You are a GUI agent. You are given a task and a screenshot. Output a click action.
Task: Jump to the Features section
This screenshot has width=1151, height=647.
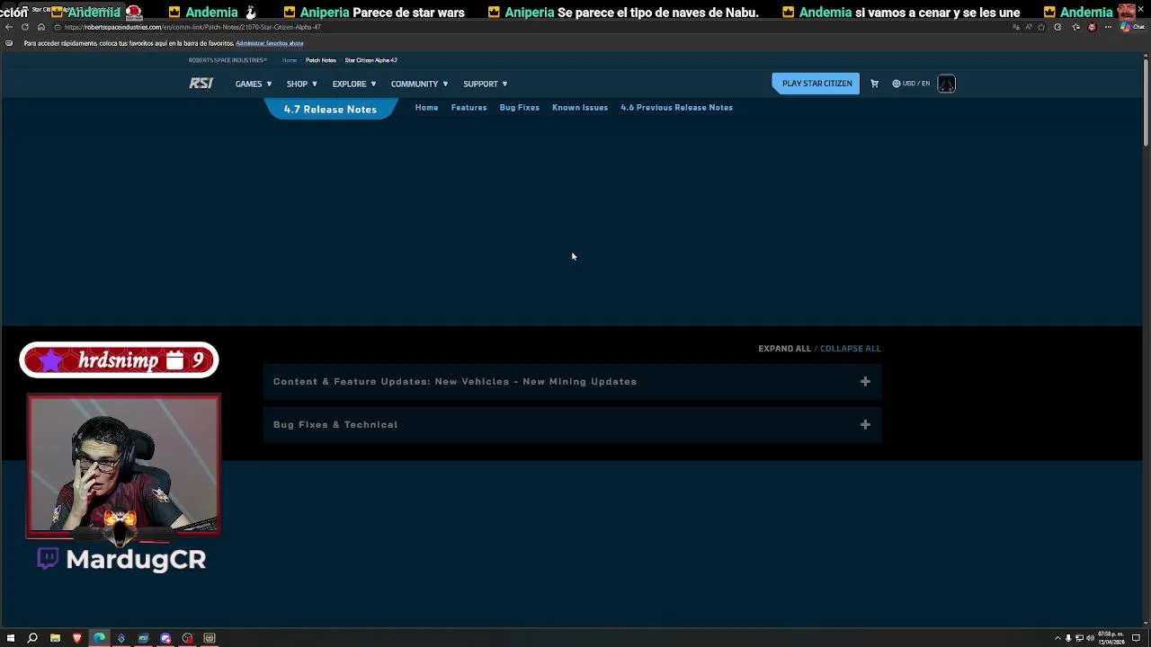tap(468, 108)
